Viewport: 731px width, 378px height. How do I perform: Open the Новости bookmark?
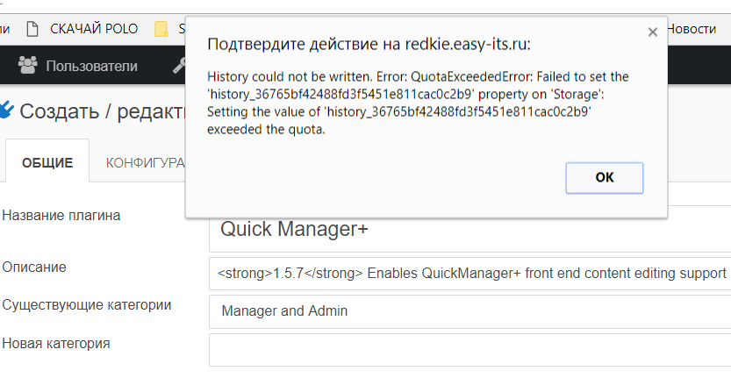click(691, 28)
